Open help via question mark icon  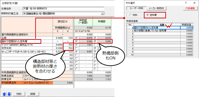[x=186, y=3]
